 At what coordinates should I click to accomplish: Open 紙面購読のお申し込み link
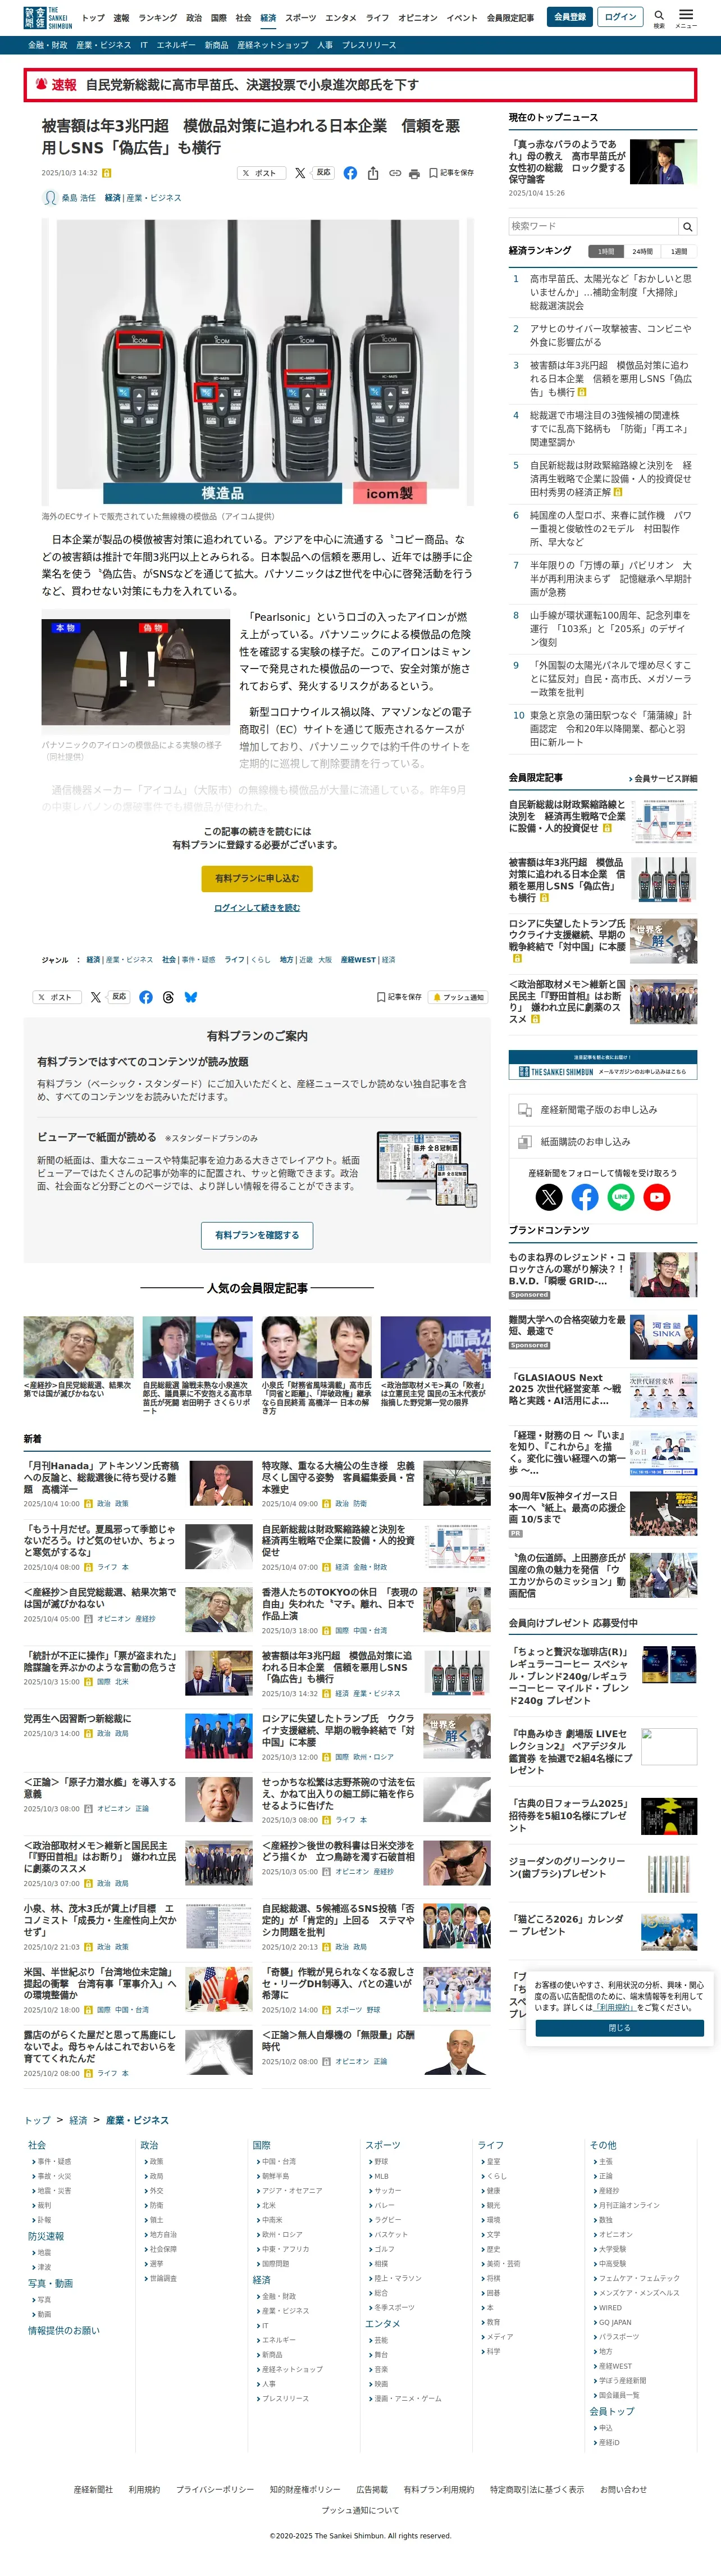click(x=603, y=1141)
